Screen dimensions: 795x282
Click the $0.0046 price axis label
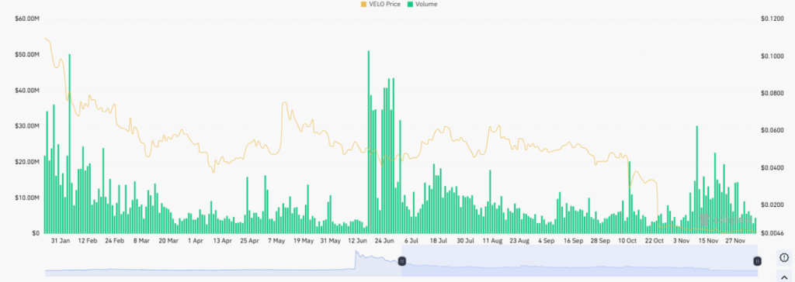click(x=772, y=233)
